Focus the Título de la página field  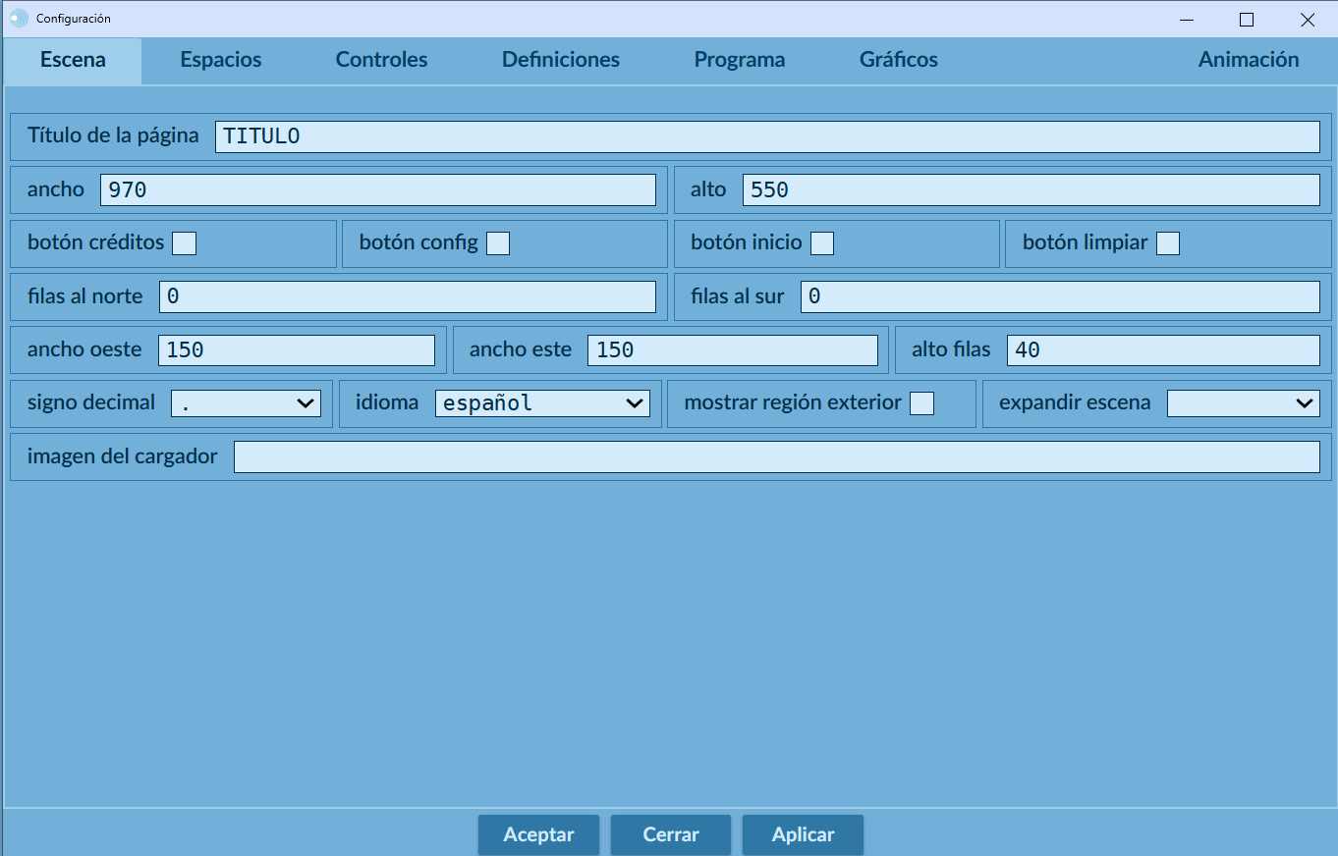[x=766, y=136]
